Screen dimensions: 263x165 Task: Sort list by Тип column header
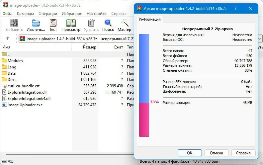coord(130,47)
